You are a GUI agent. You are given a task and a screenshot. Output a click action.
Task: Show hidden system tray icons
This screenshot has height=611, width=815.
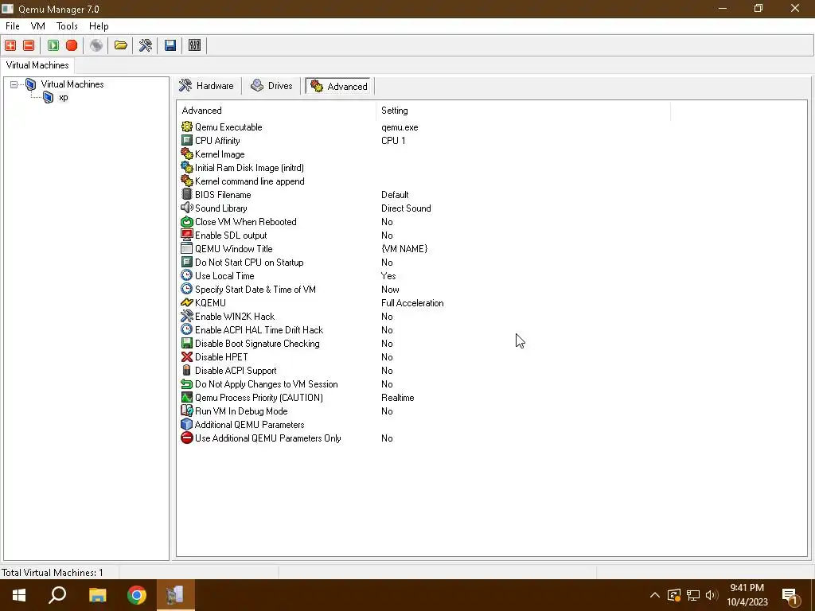(655, 595)
